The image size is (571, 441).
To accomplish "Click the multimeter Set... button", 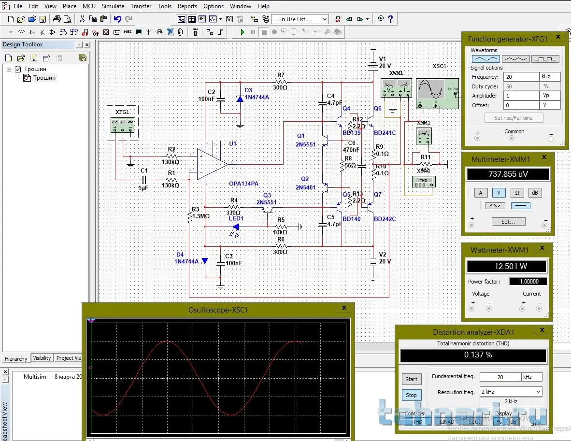I will pos(508,222).
